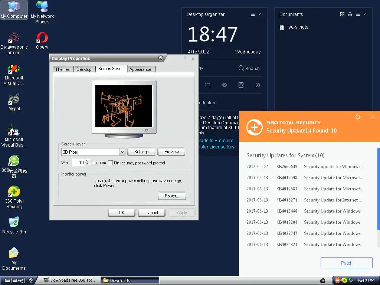The image size is (380, 285).
Task: Launch the Mypal raccoon shortcut
Action: 14,102
